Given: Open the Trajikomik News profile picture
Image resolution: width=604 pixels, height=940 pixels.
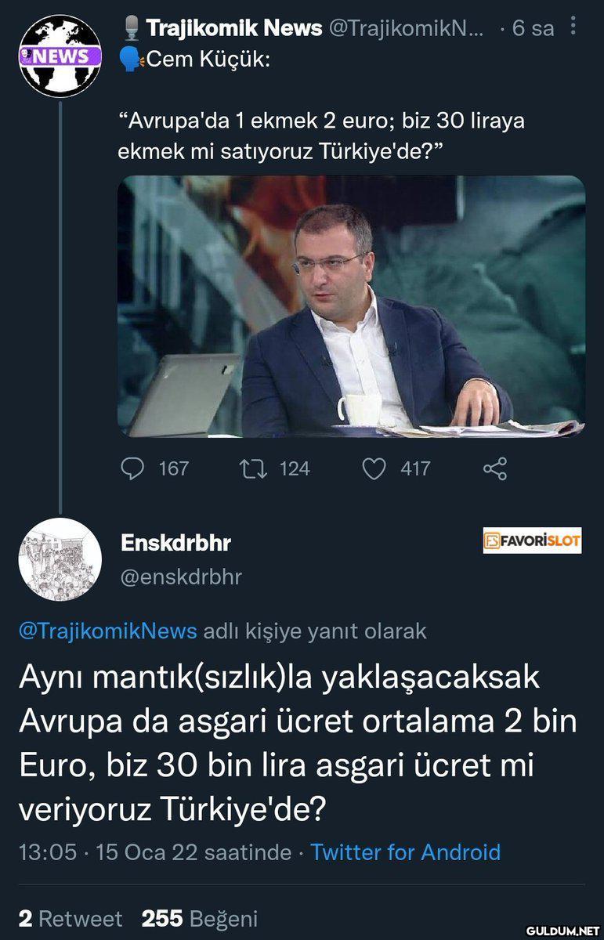Looking at the screenshot, I should point(60,56).
